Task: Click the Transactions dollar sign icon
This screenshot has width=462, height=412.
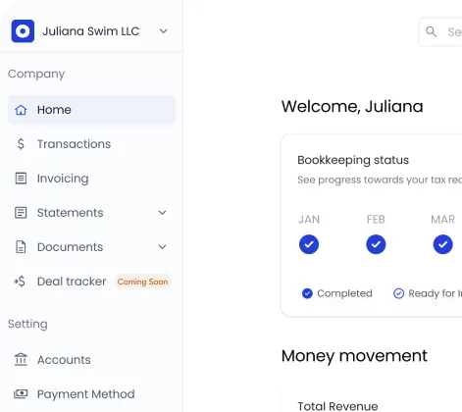Action: coord(21,144)
